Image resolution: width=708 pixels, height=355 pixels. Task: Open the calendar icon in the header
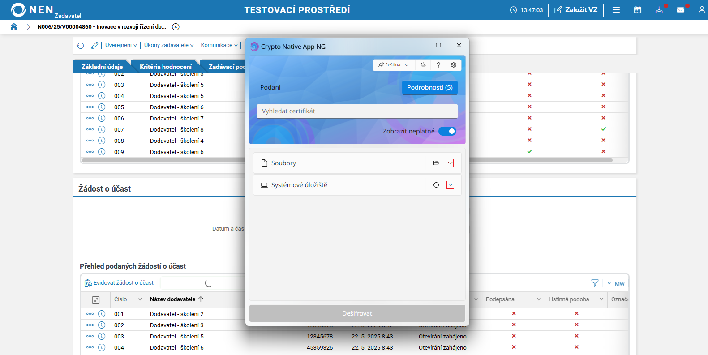(x=638, y=10)
